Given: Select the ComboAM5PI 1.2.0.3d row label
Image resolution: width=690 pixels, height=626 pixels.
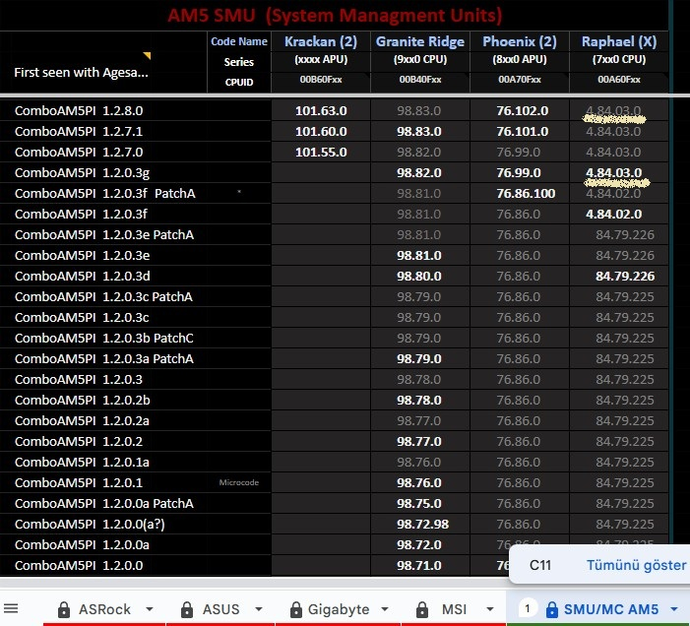Looking at the screenshot, I should tap(83, 276).
